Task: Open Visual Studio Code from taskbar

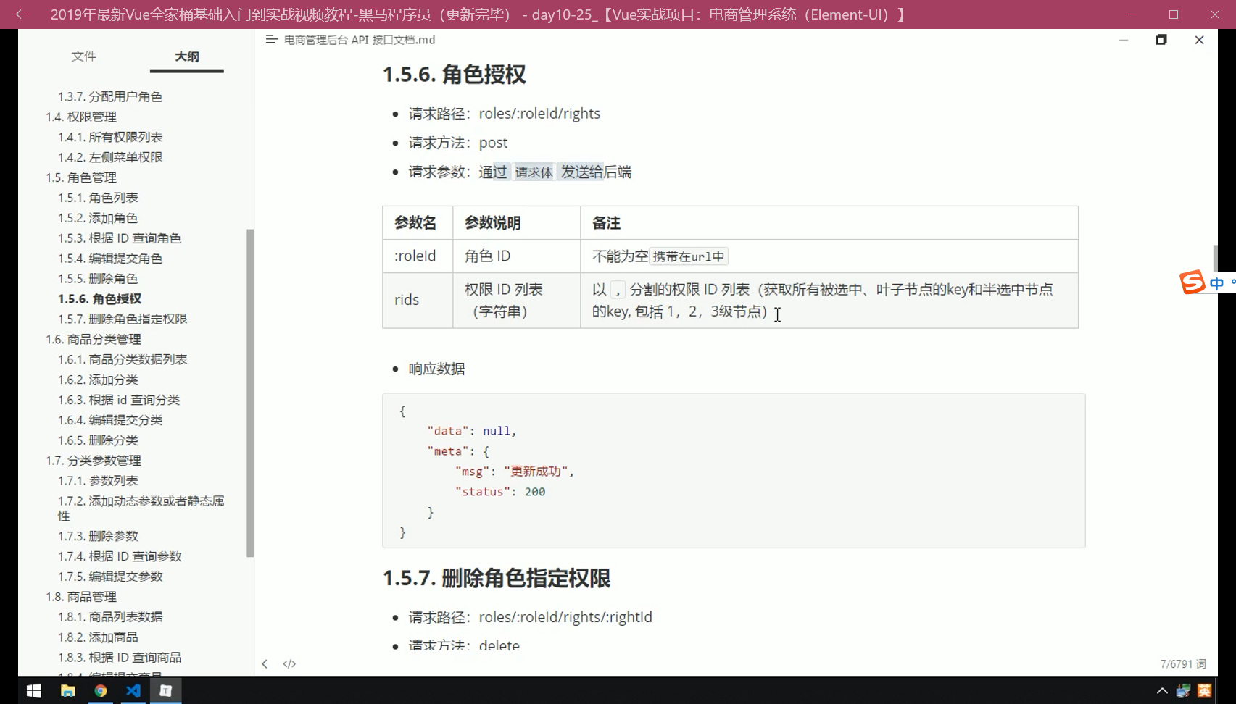Action: click(x=133, y=691)
